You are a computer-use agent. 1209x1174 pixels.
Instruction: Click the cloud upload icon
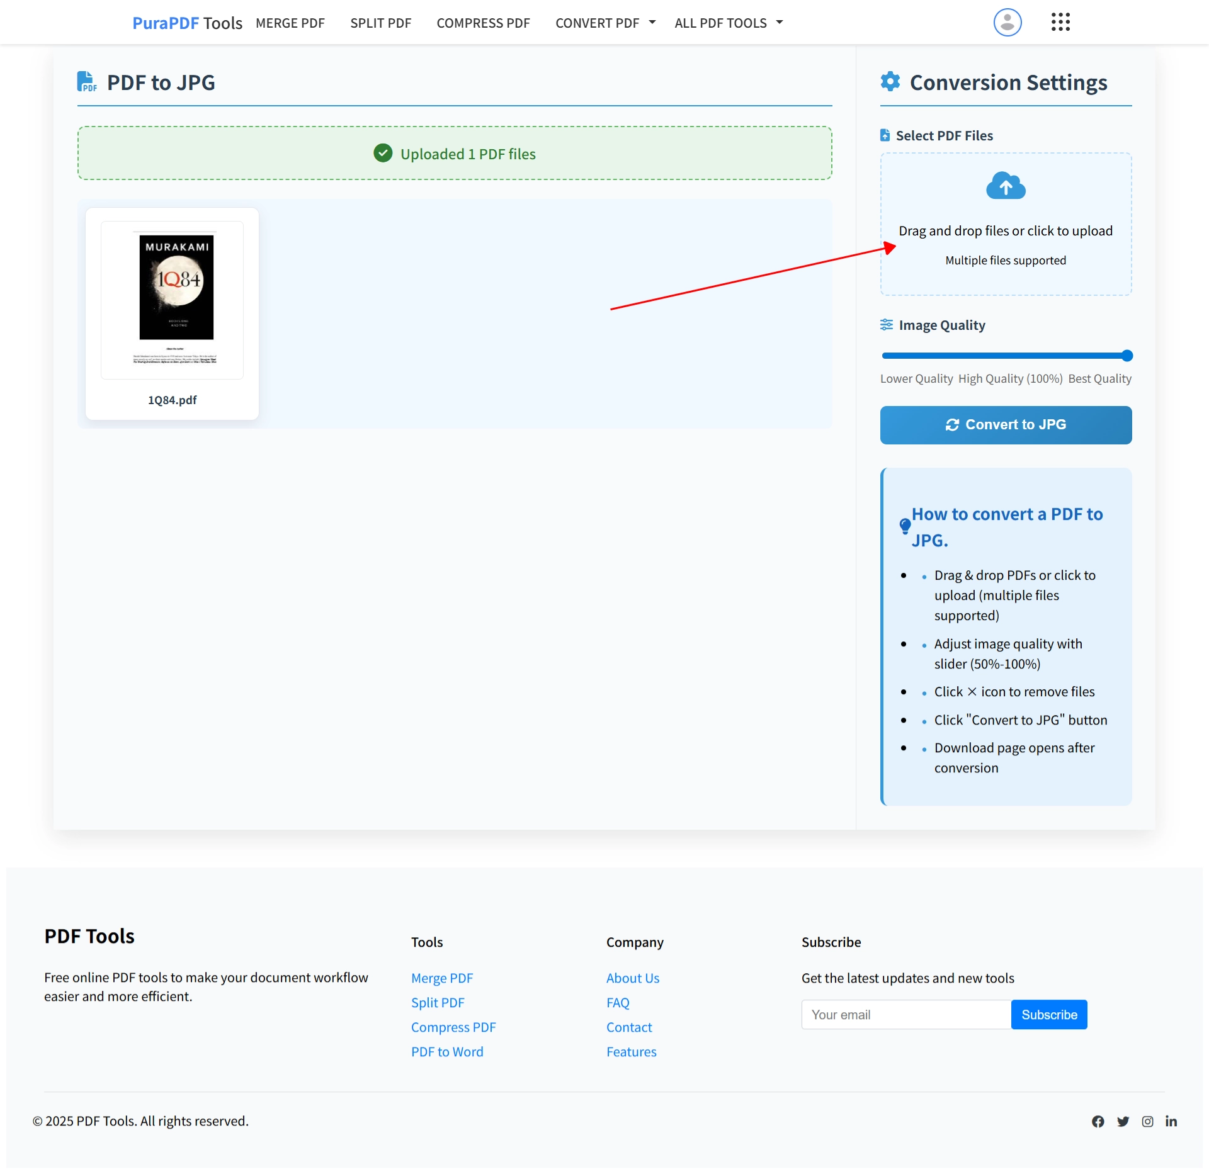tap(1005, 186)
